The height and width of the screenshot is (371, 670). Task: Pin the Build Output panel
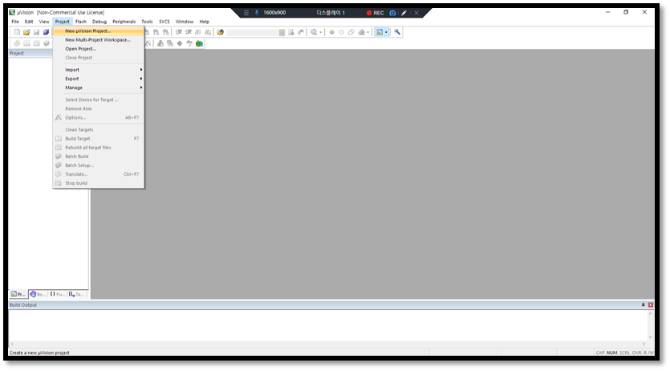pos(643,305)
